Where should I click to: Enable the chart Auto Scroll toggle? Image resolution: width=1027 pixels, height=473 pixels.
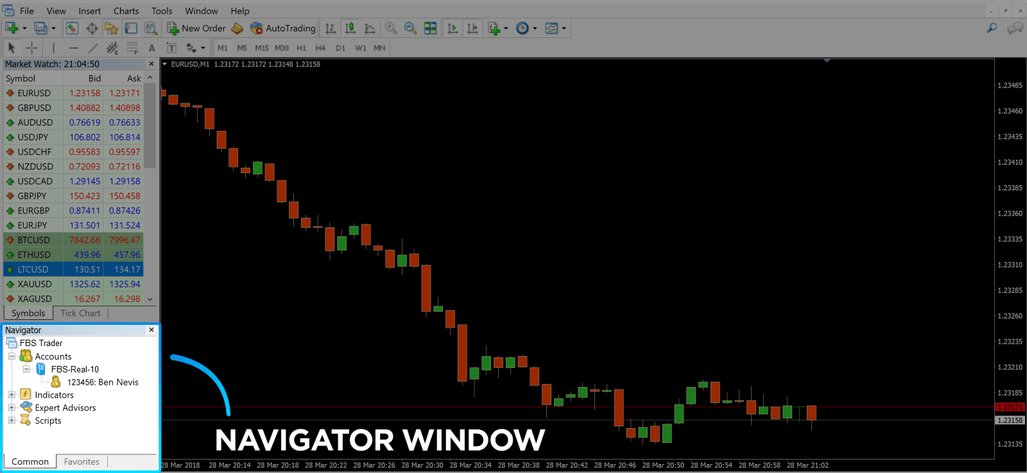coord(453,28)
